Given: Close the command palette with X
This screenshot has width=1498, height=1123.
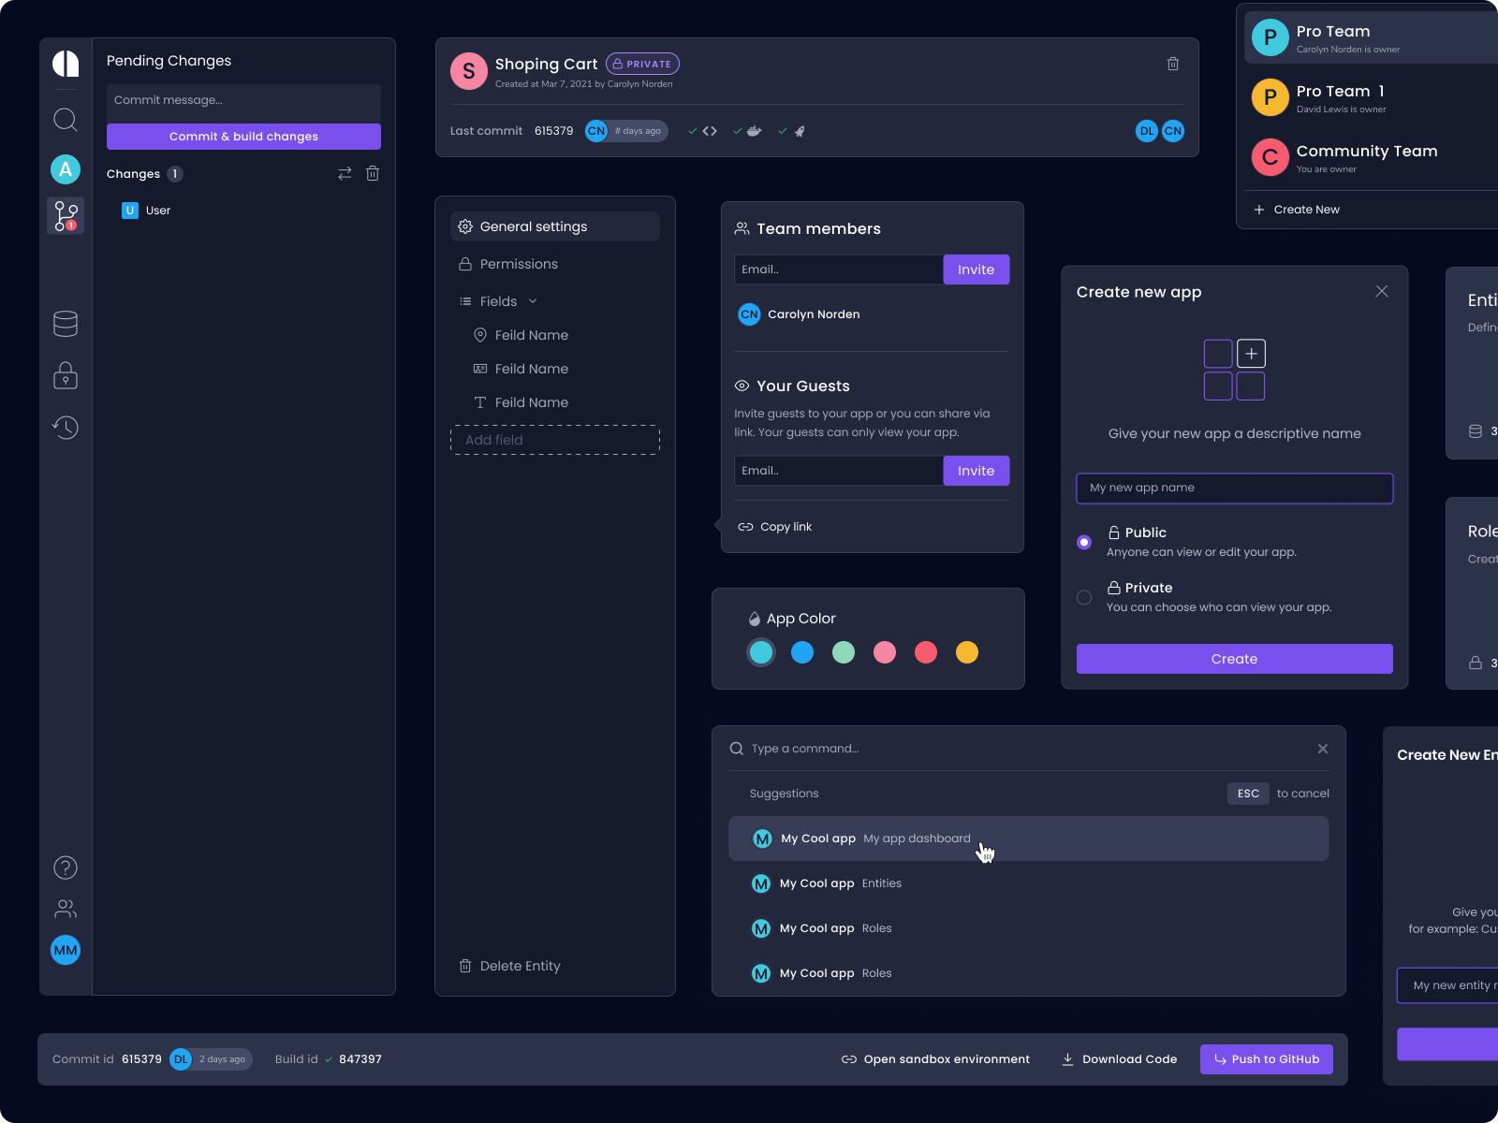Looking at the screenshot, I should [x=1323, y=749].
